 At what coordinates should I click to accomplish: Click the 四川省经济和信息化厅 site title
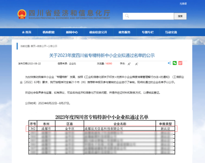coord(69,13)
